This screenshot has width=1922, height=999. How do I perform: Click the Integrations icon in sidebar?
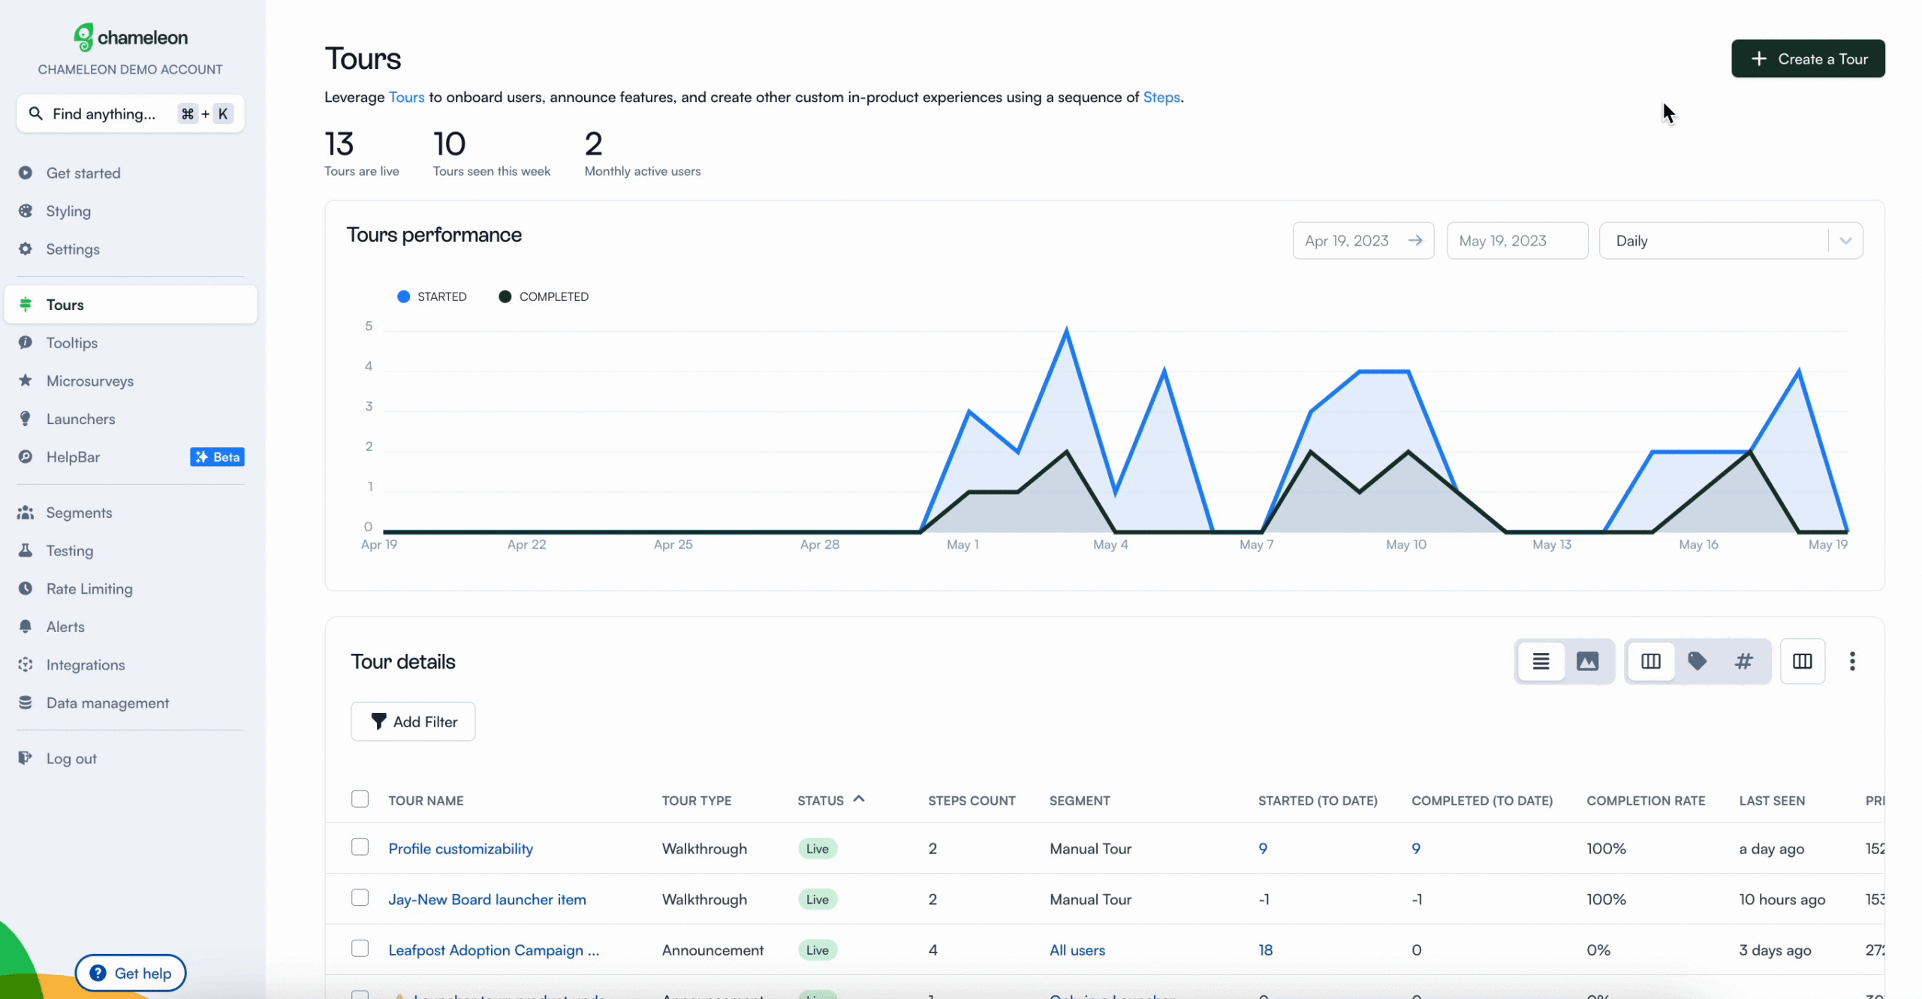pos(26,664)
